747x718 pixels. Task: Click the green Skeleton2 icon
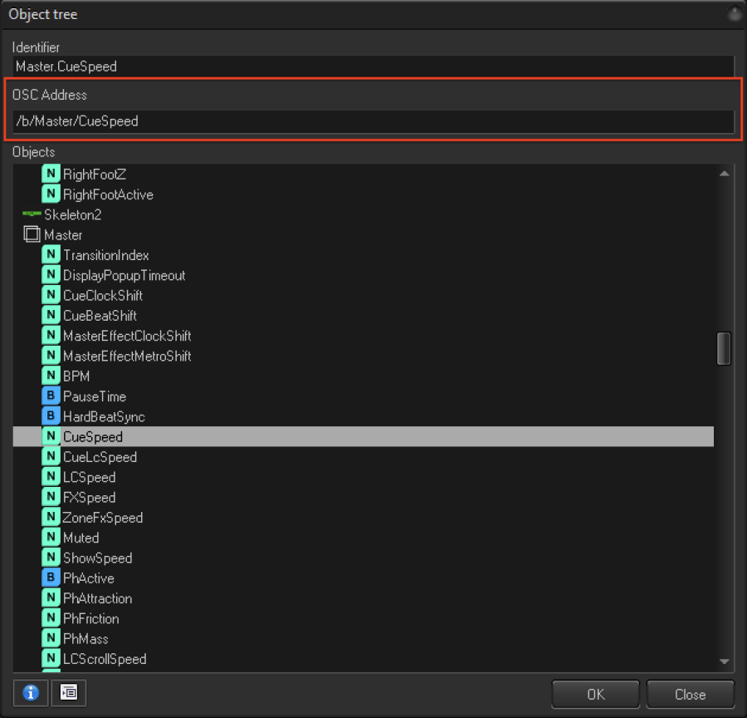[32, 214]
